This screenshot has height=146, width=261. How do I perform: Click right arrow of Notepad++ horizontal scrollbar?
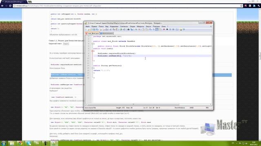coord(211,104)
